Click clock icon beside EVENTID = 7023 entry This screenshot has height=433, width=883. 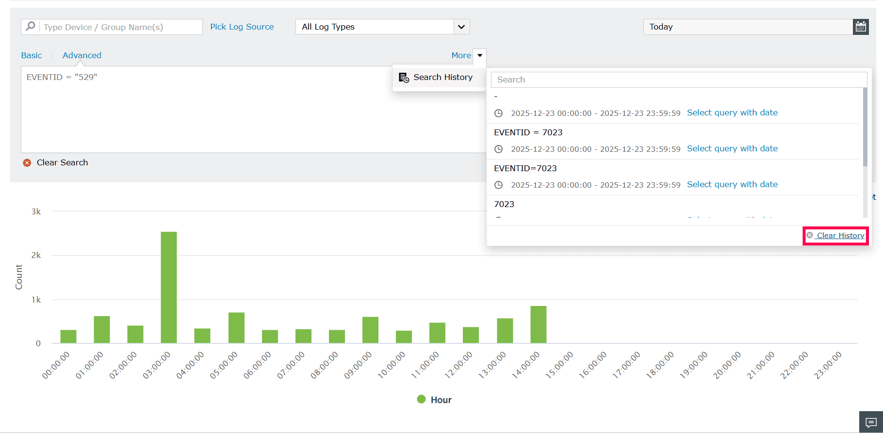[x=498, y=149]
